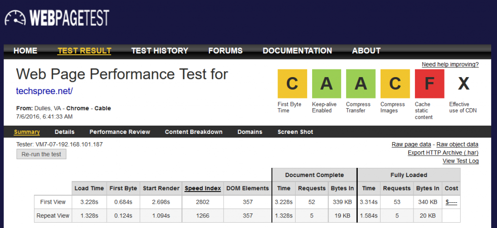Open the Keep-alive Enabled grade A
Screen dimensions: 497x228
click(327, 83)
